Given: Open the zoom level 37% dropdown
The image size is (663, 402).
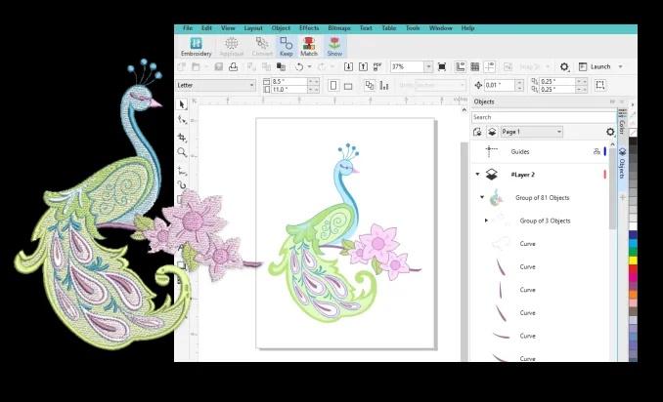Looking at the screenshot, I should (x=428, y=66).
